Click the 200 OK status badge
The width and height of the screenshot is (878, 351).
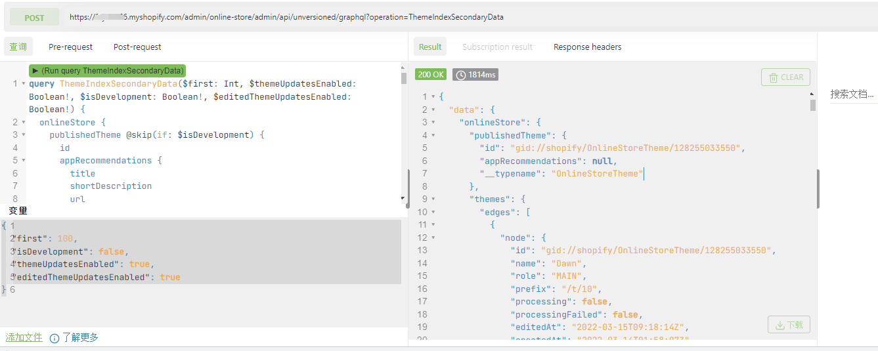click(x=431, y=75)
